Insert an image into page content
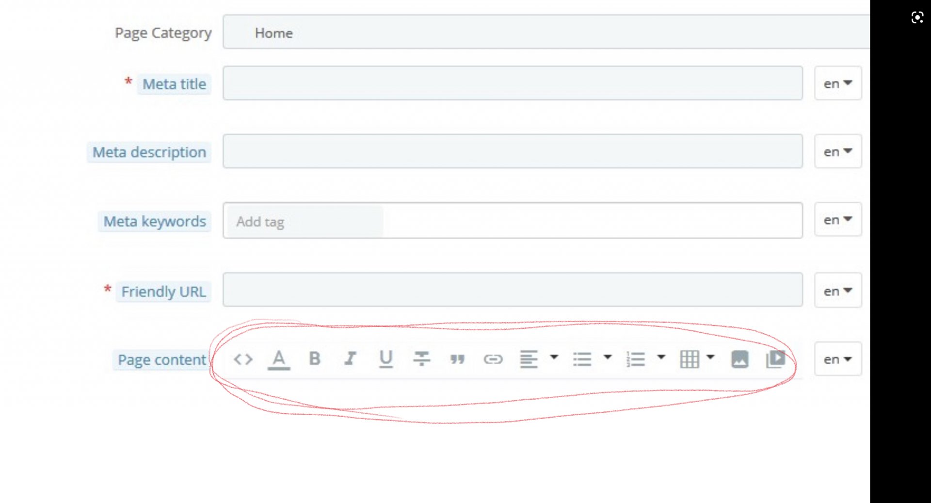 pyautogui.click(x=740, y=359)
